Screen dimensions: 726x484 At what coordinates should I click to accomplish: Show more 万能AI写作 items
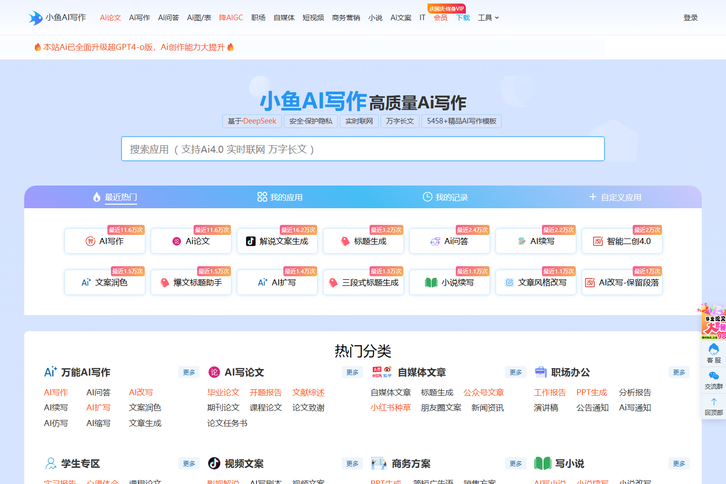click(189, 372)
